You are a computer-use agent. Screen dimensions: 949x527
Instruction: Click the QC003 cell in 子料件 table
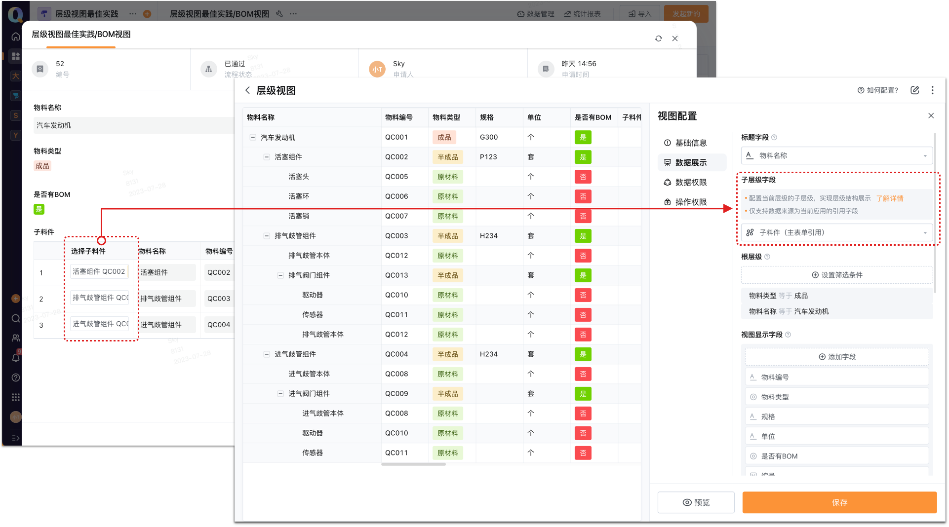219,299
